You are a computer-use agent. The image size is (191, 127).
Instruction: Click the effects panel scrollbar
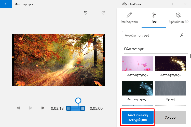pyautogui.click(x=190, y=56)
